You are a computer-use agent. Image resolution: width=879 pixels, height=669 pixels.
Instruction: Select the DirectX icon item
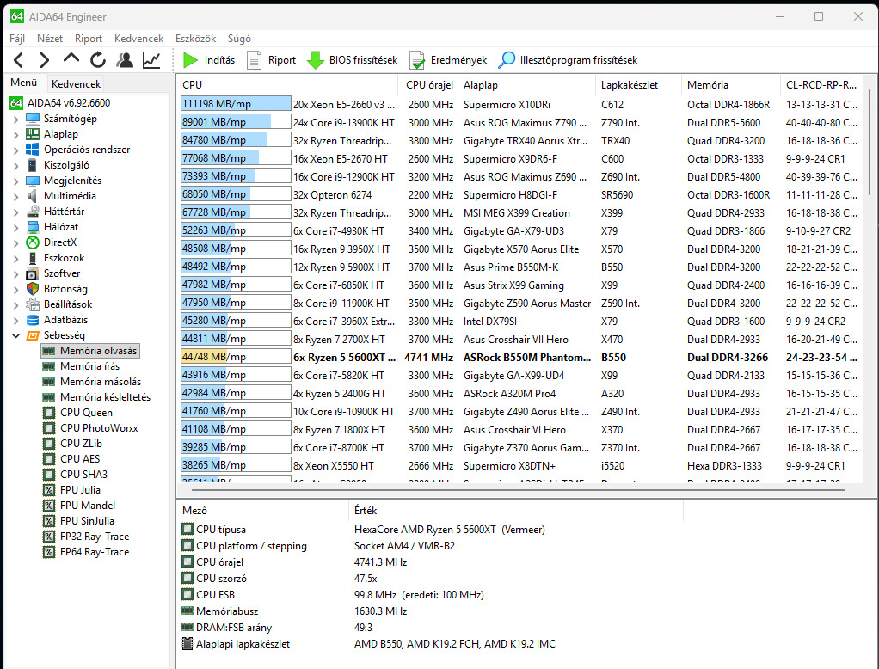point(33,242)
